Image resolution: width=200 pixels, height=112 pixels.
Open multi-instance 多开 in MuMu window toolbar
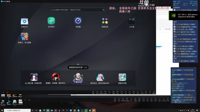(x=109, y=92)
